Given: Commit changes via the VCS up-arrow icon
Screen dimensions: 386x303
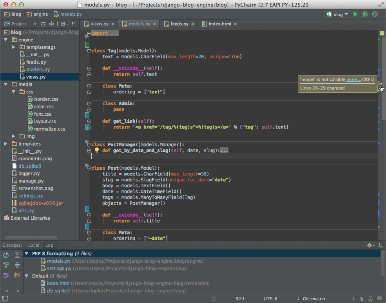Looking at the screenshot, I should click(x=6, y=264).
